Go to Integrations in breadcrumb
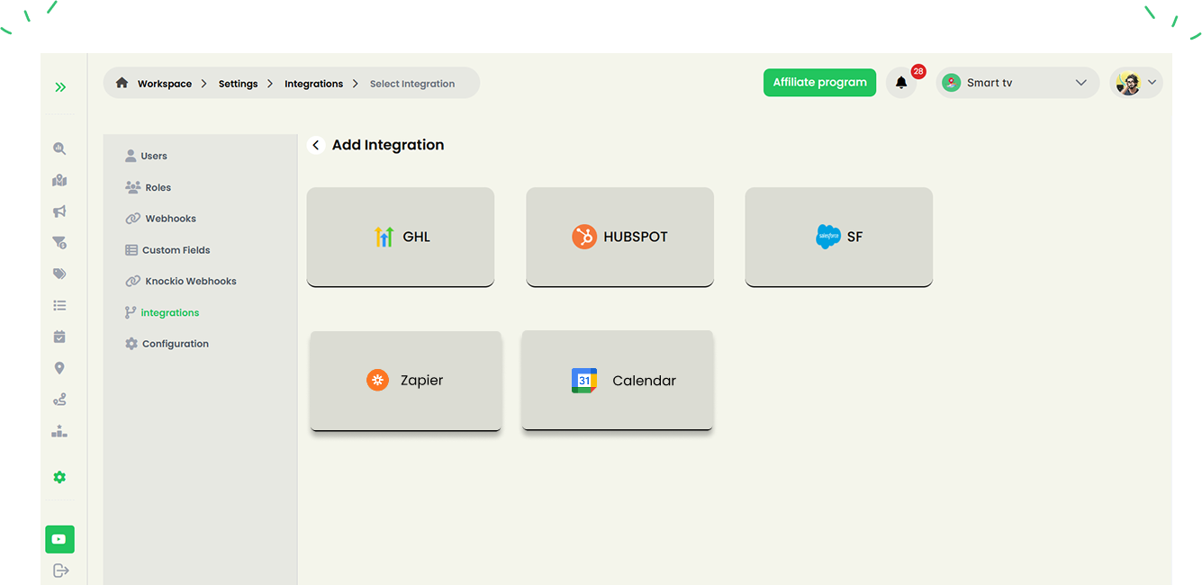 313,84
